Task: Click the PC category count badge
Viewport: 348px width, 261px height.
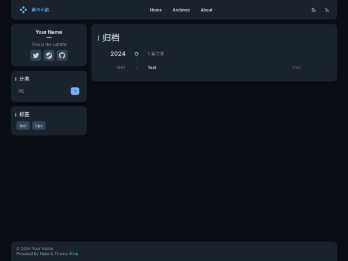Action: coord(75,91)
